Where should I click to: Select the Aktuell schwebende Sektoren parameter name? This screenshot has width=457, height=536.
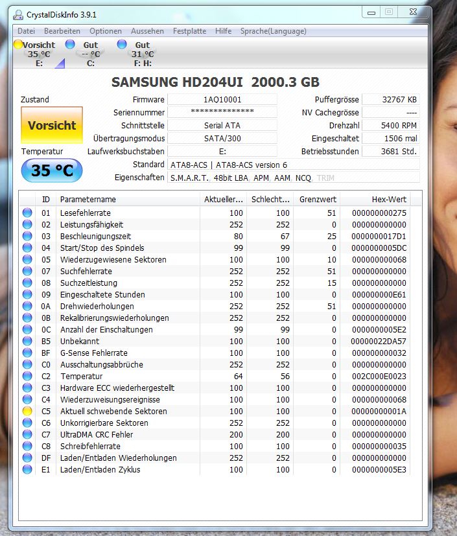point(113,411)
